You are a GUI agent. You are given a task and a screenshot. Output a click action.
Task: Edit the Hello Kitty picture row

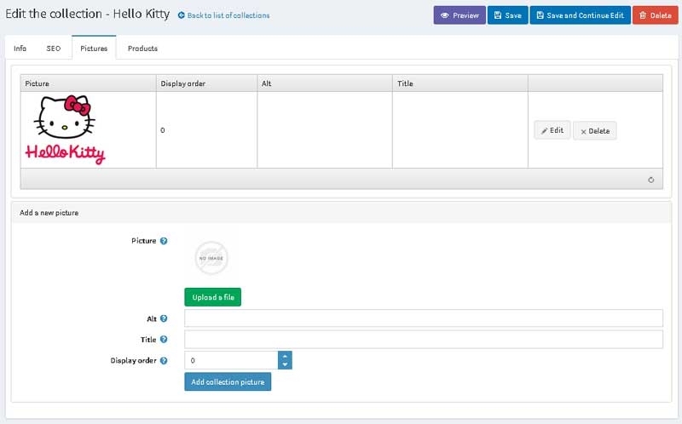552,130
